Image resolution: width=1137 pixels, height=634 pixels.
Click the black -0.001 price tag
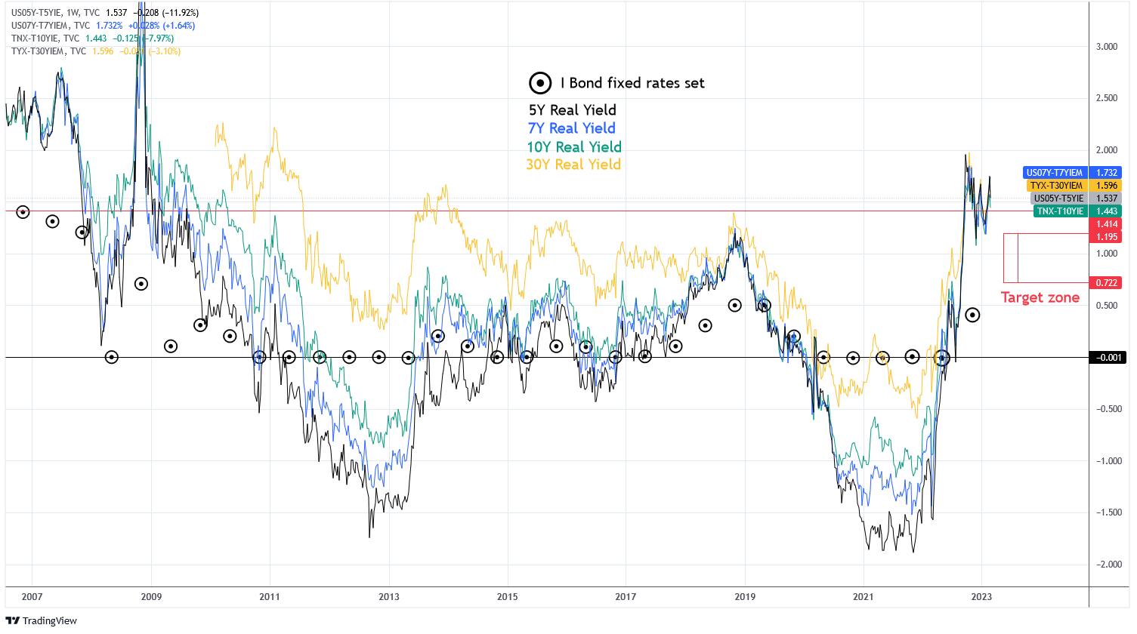[1107, 358]
